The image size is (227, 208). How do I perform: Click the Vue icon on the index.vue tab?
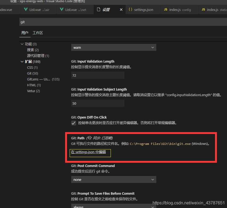click(x=1, y=10)
